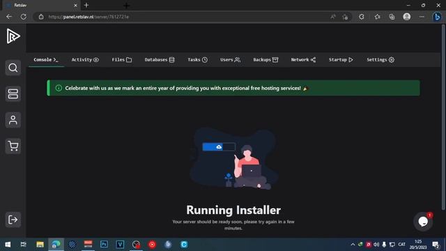Switch to the Network tab
The width and height of the screenshot is (446, 251).
[303, 60]
